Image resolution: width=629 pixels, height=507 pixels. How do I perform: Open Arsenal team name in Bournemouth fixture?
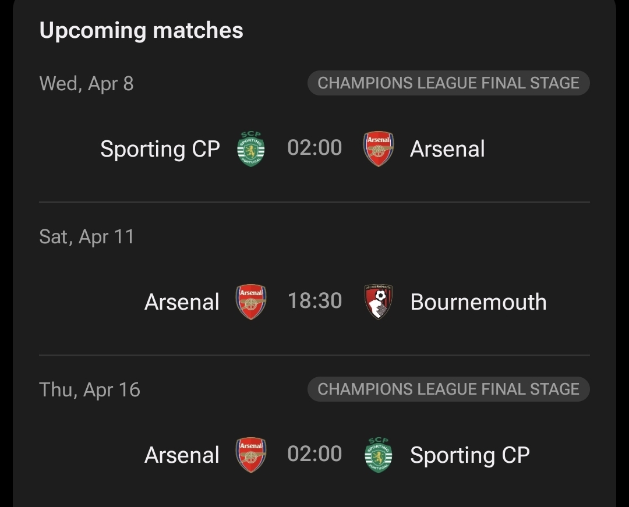182,302
